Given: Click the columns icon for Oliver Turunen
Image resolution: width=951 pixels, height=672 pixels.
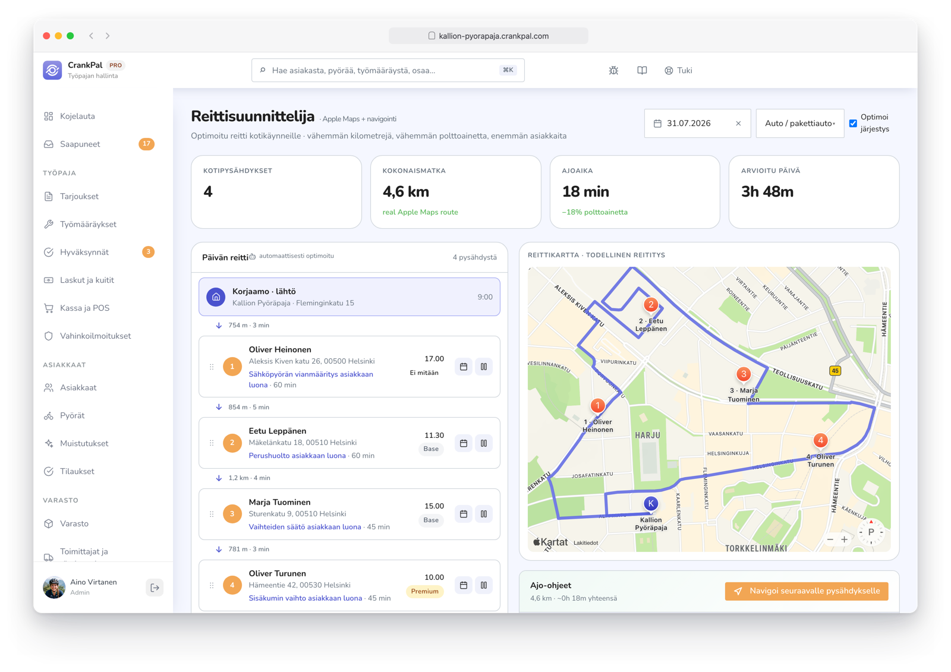Looking at the screenshot, I should coord(484,585).
